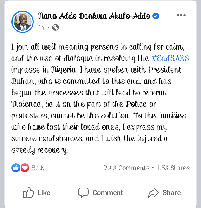Screen dimensions: 201x208
Task: Click the blue thumbs-up reaction icon
Action: (16, 168)
